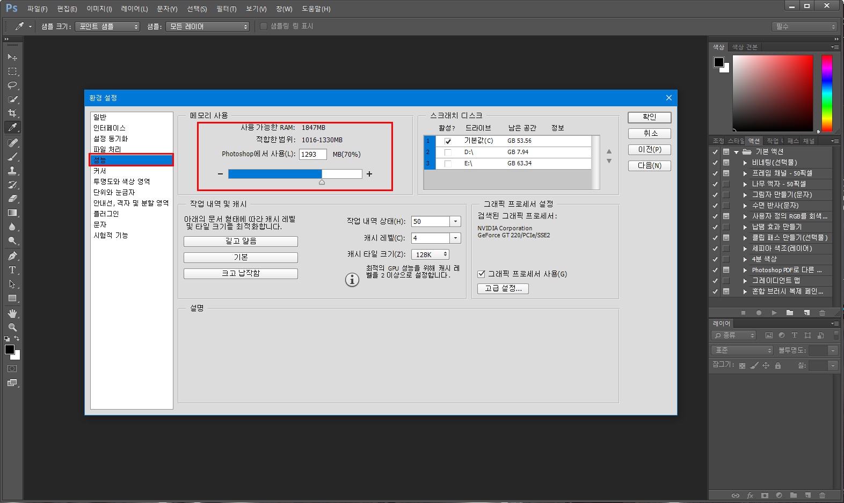
Task: Toggle 그래픽 프로세서 사용(G) checkbox
Action: (481, 274)
